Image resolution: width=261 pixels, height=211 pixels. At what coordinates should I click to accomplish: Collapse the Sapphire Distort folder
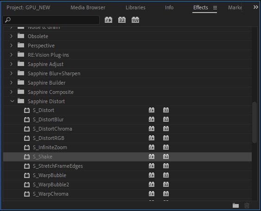tap(12, 101)
